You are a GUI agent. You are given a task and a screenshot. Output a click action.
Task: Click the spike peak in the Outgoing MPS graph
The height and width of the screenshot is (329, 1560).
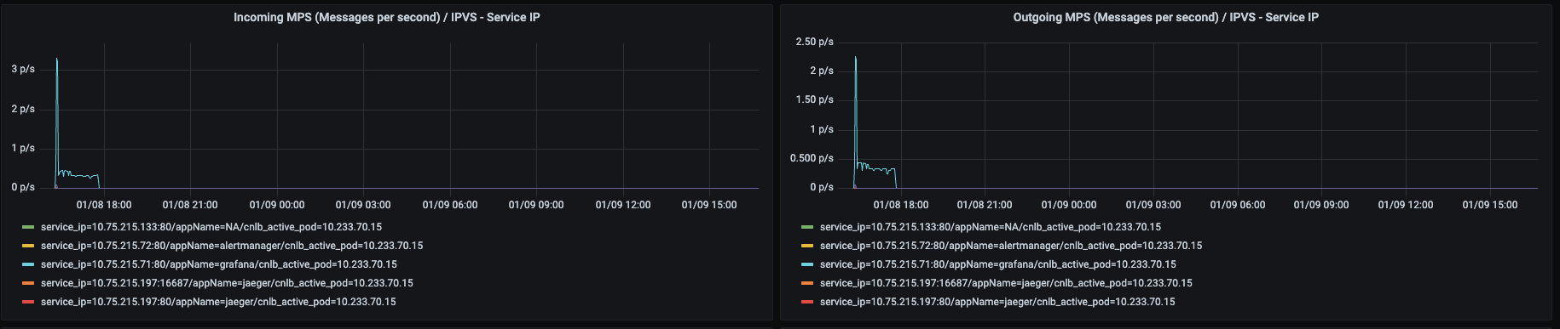pyautogui.click(x=856, y=57)
